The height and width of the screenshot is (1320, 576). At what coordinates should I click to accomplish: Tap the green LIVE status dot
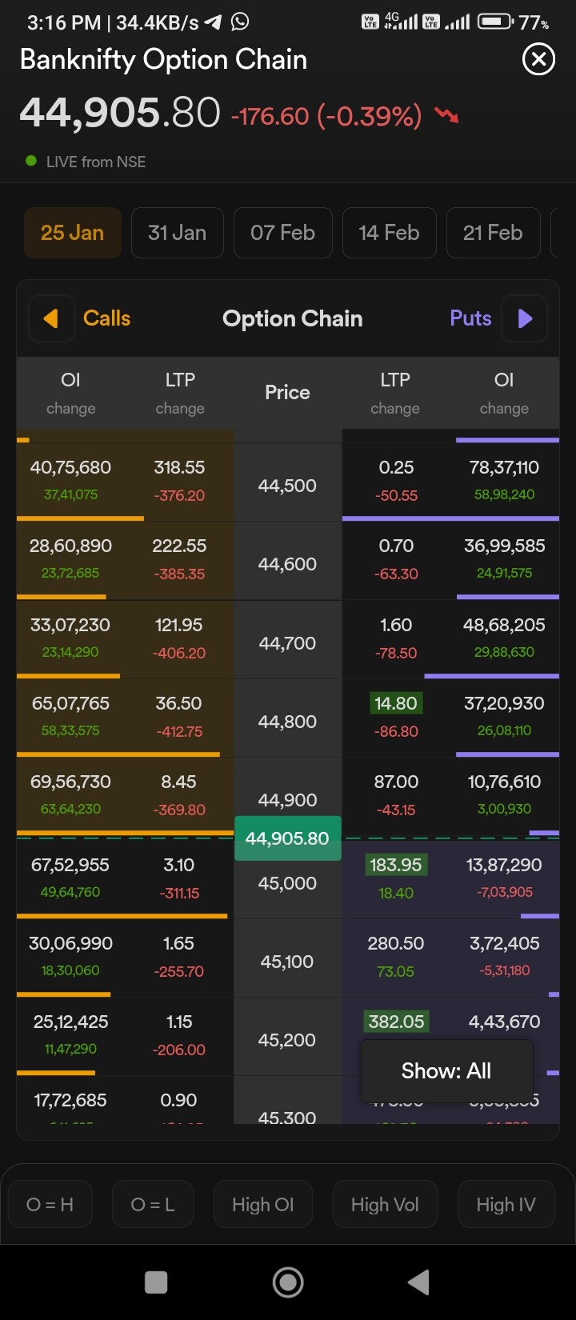click(x=31, y=161)
